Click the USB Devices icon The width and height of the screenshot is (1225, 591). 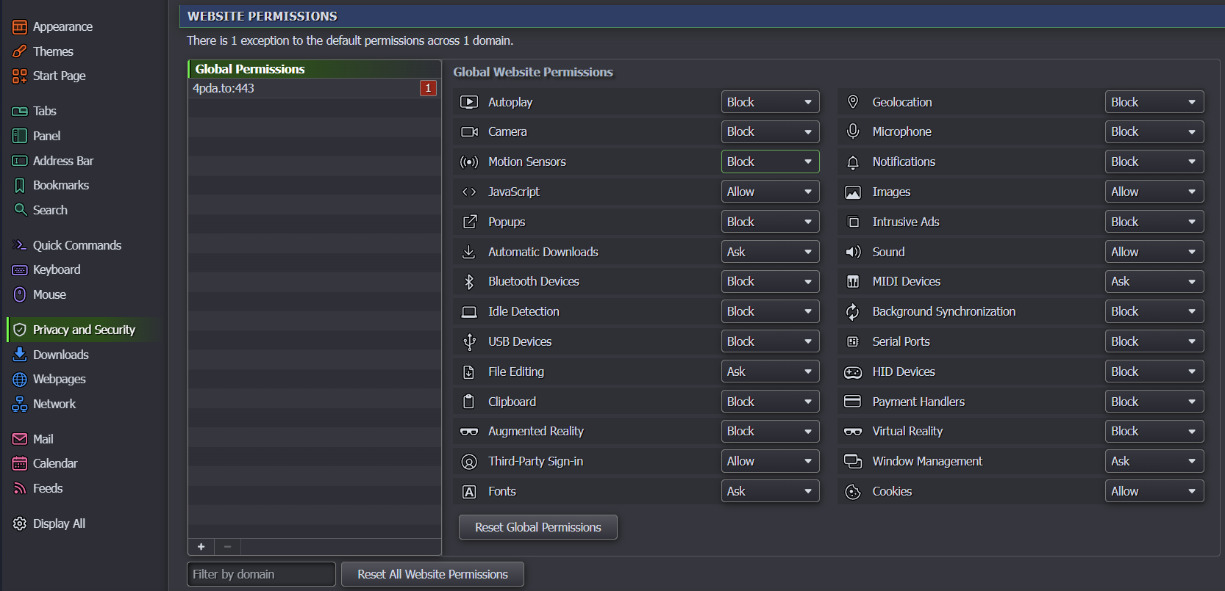tap(469, 341)
